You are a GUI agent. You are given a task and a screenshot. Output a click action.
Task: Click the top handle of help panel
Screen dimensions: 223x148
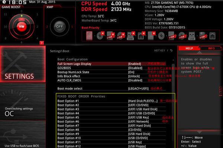pos(199,53)
